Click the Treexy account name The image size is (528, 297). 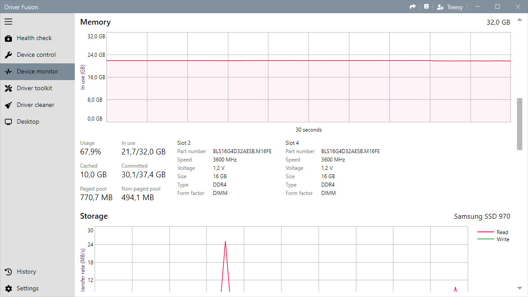click(455, 7)
